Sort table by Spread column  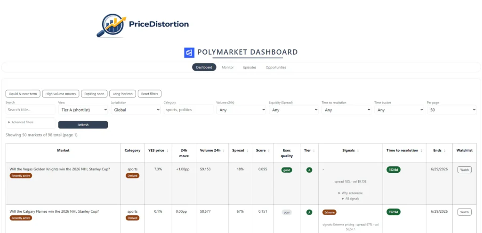pyautogui.click(x=248, y=151)
